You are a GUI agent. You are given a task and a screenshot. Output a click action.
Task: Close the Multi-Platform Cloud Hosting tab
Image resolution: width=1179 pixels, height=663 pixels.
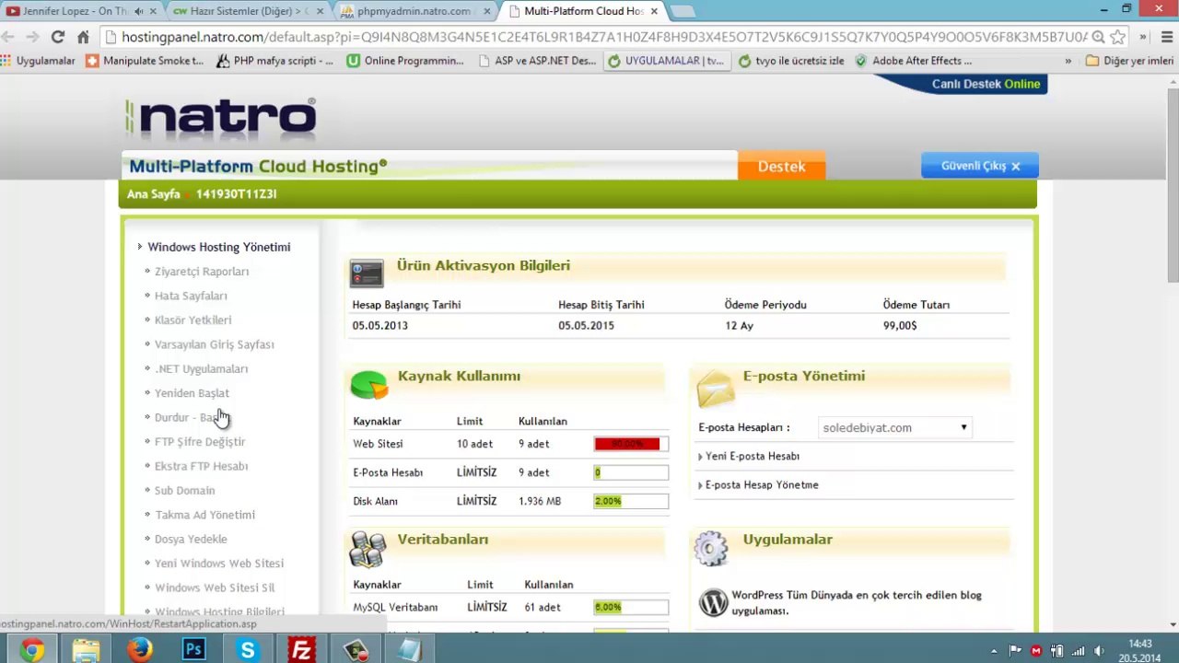click(655, 11)
